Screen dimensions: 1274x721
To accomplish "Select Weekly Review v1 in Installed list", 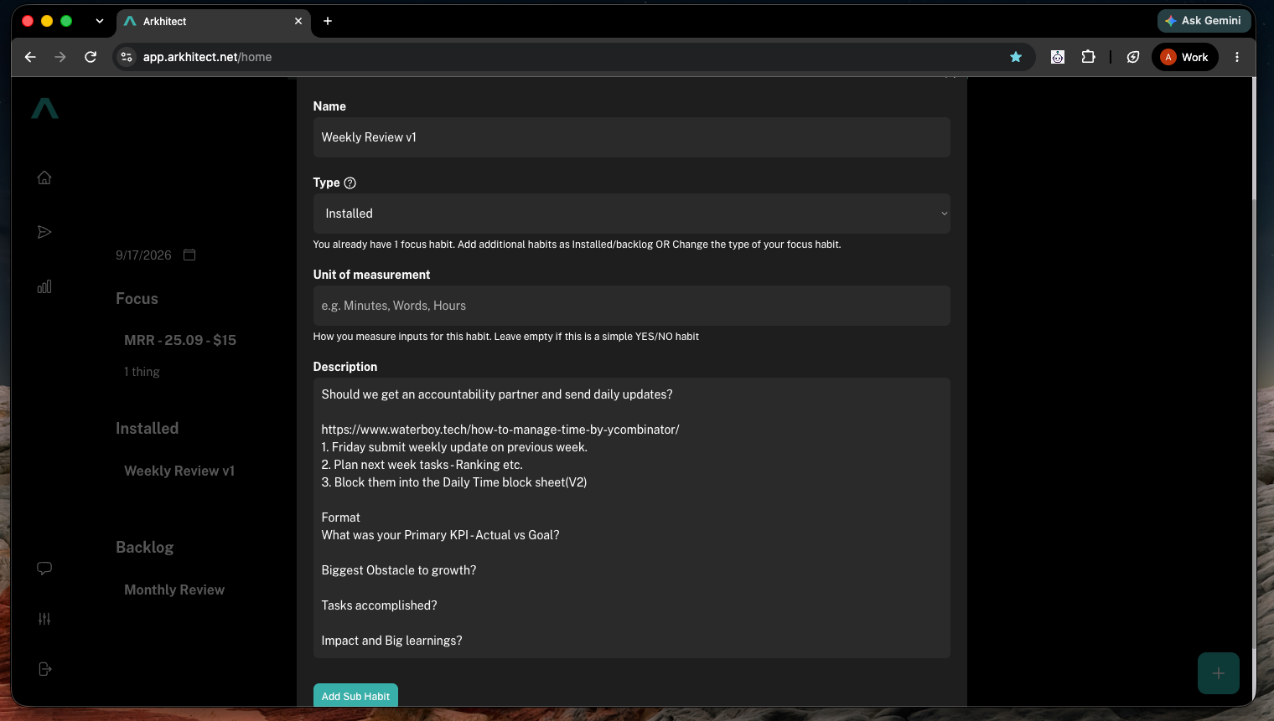I will [179, 471].
